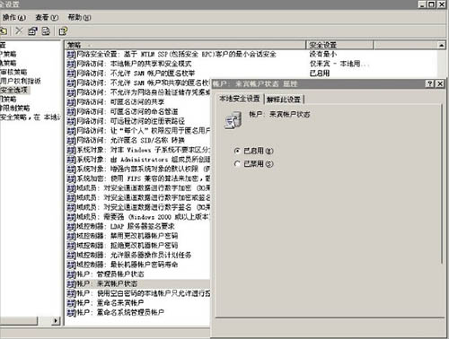Select 审核策略 in the left tree
Viewport: 449px width, 339px height.
tap(13, 72)
